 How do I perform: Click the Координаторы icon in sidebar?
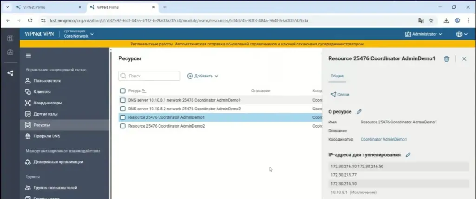point(27,103)
